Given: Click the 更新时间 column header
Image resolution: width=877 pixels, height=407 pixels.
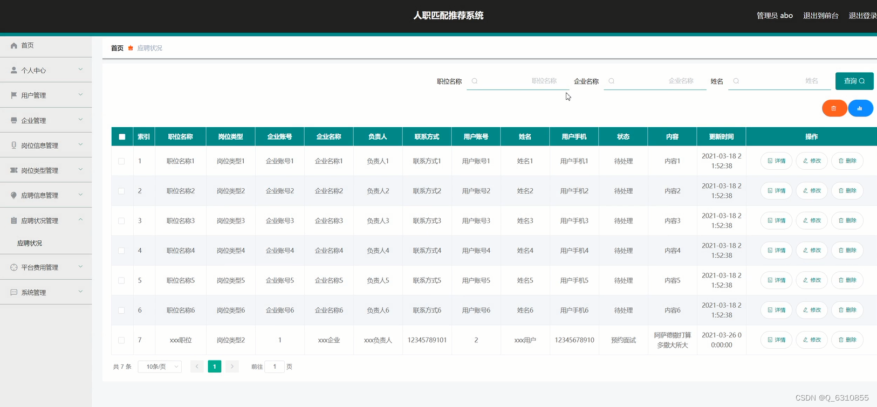Looking at the screenshot, I should click(721, 137).
